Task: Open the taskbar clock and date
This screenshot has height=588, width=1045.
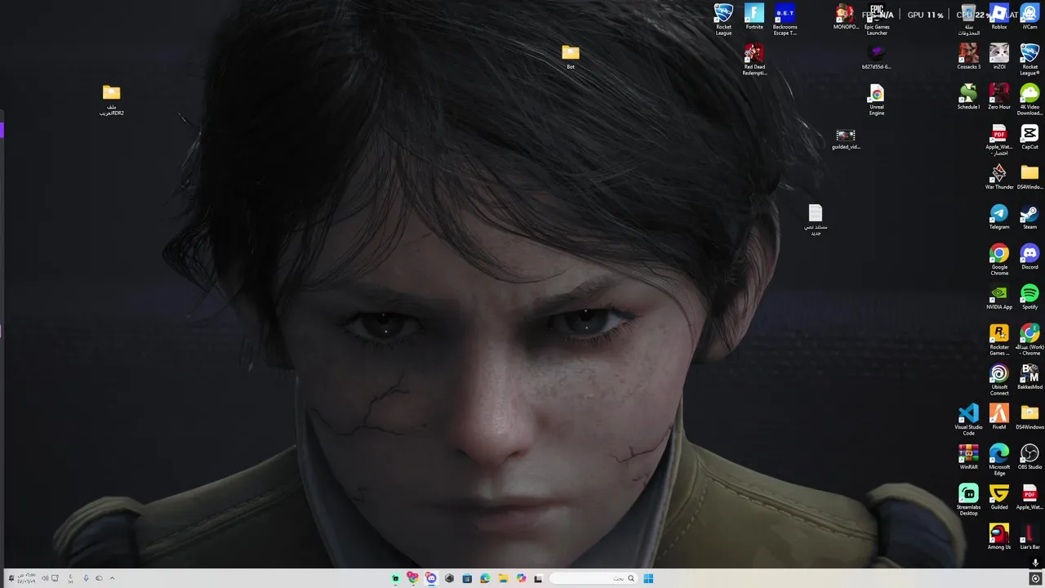Action: point(25,578)
